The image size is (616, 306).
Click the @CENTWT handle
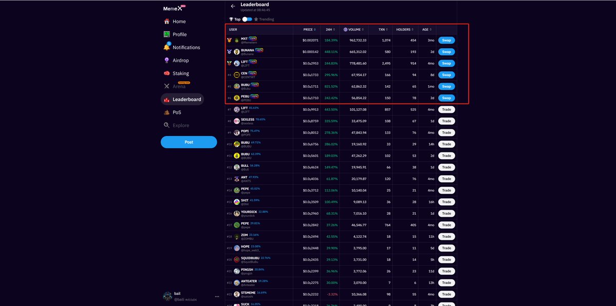pos(248,77)
